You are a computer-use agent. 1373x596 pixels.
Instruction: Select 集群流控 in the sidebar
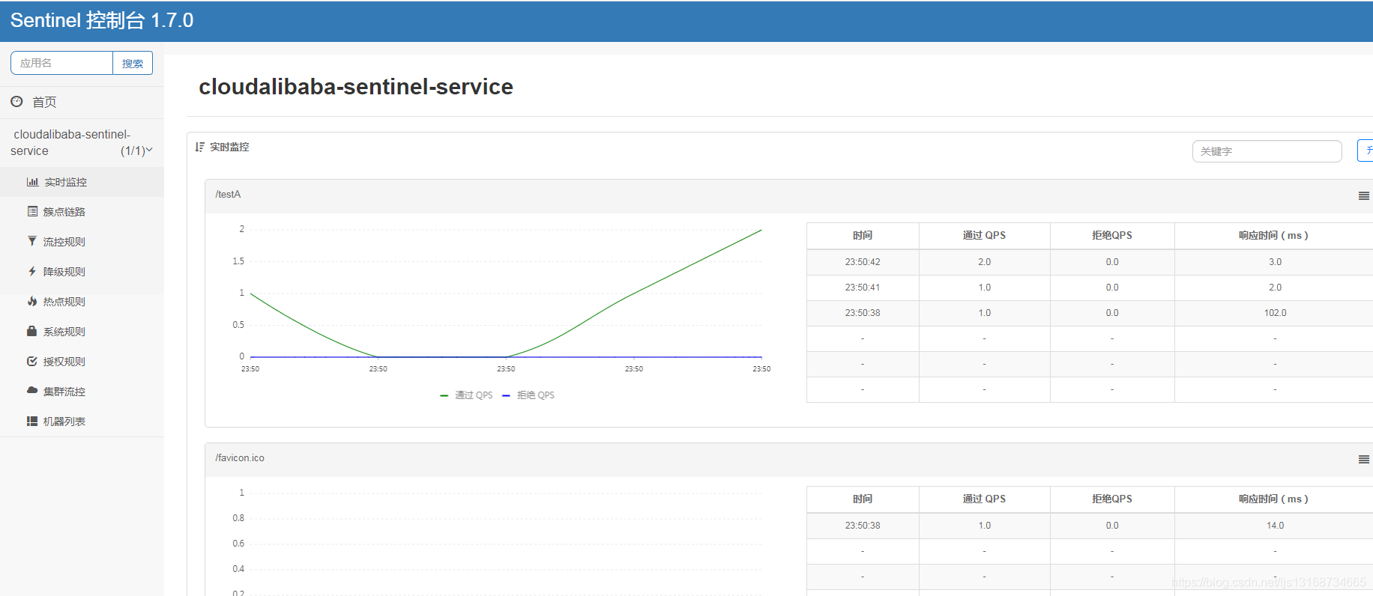coord(82,392)
